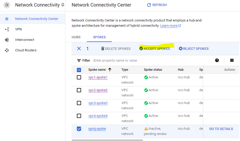This screenshot has width=240, height=141.
Task: Click 'Active' text in vpc2-spoke2 row
Action: pyautogui.click(x=153, y=90)
